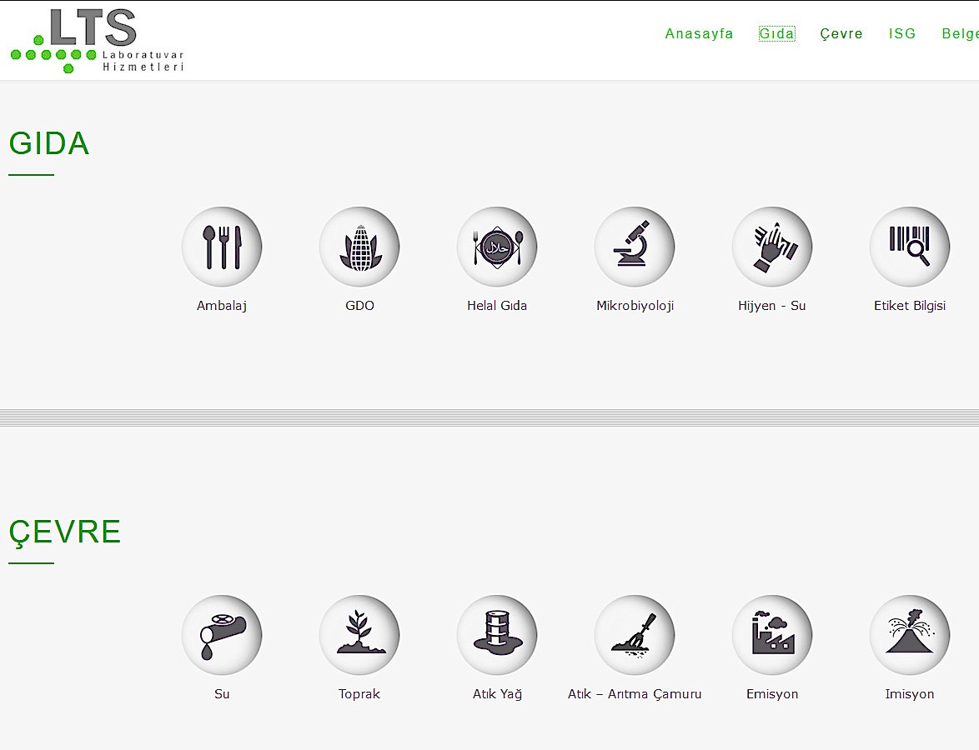The width and height of the screenshot is (979, 750).
Task: Click the Etiket Bilgisi barcode icon
Action: coord(910,247)
